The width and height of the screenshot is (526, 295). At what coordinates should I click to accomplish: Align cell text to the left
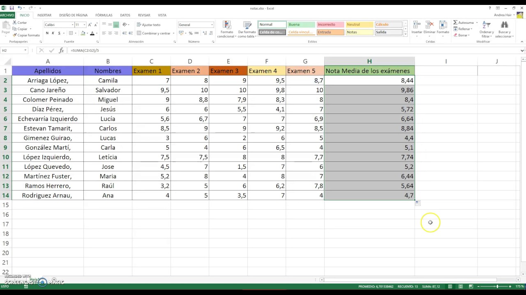104,33
